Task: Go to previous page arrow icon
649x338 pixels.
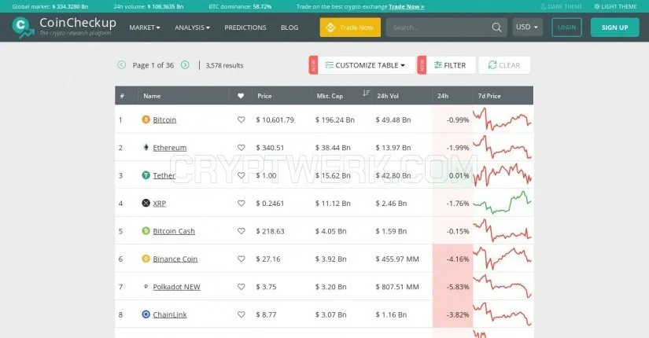Action: point(121,65)
